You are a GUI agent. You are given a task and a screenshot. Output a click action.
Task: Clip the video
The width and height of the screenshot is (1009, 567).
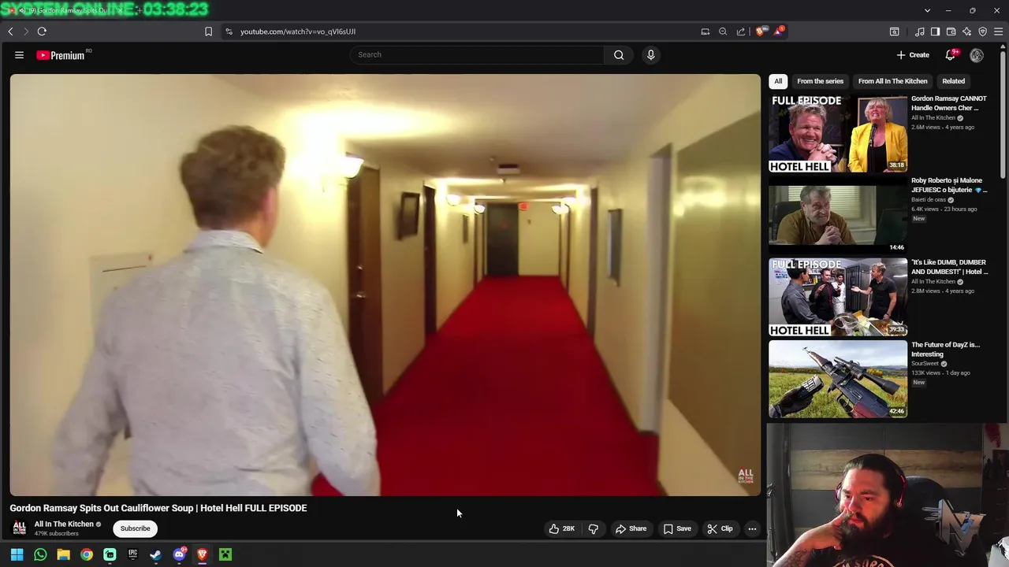coord(720,528)
